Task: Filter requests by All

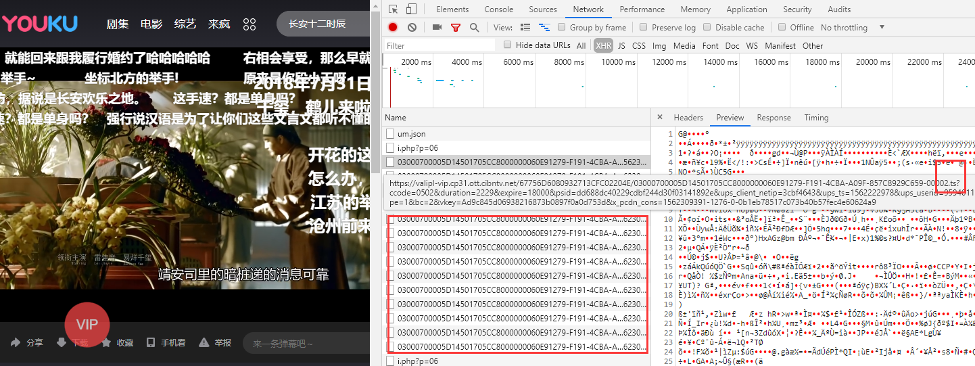Action: 581,46
